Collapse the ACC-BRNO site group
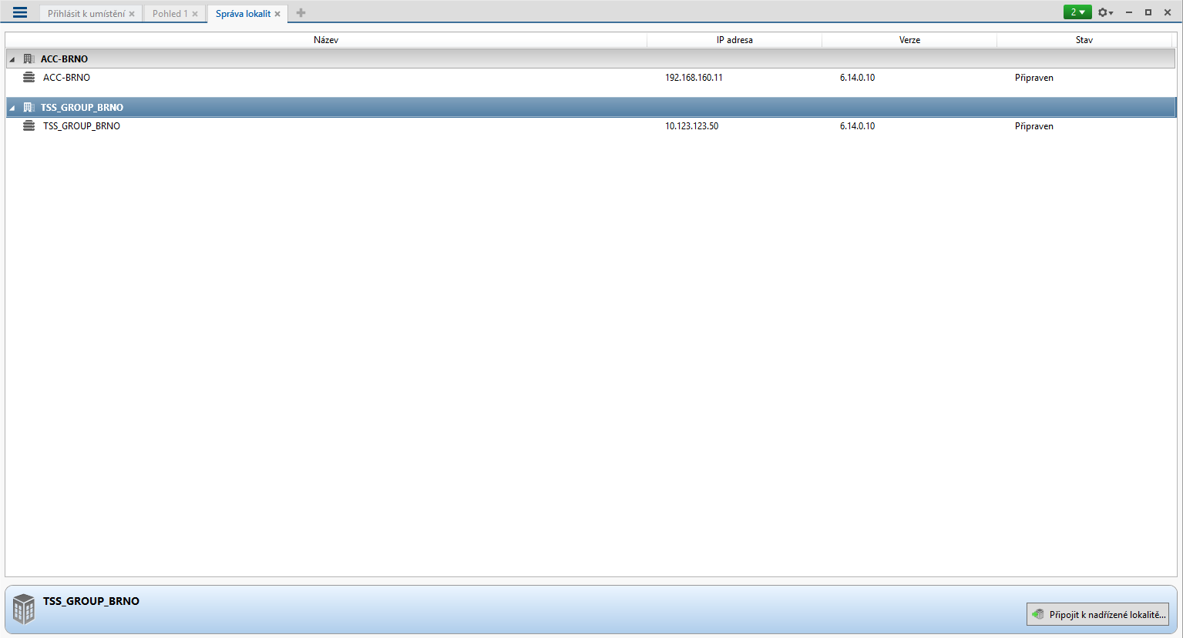The image size is (1183, 638). click(12, 59)
